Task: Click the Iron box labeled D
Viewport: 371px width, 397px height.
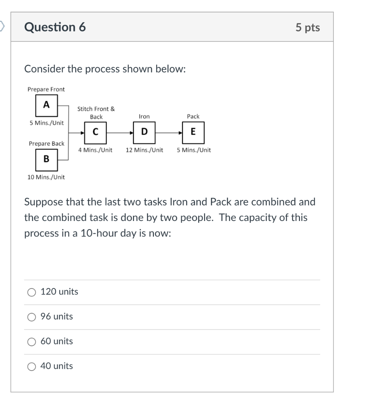Action: point(144,132)
